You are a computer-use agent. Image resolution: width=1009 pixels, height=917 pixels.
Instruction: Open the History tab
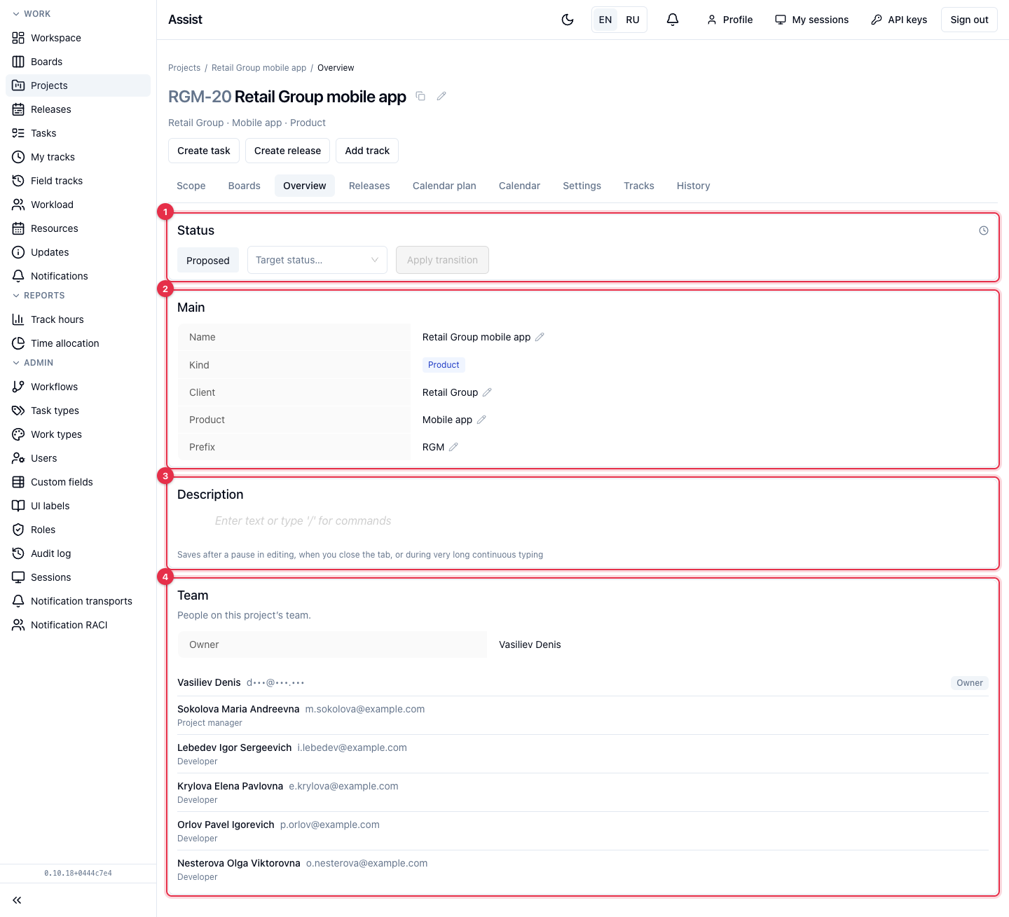[694, 186]
